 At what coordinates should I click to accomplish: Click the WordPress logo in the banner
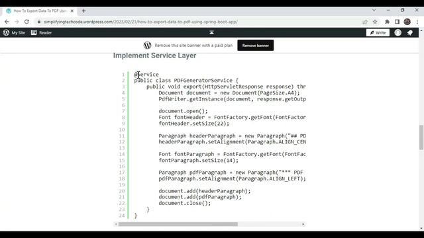(147, 46)
